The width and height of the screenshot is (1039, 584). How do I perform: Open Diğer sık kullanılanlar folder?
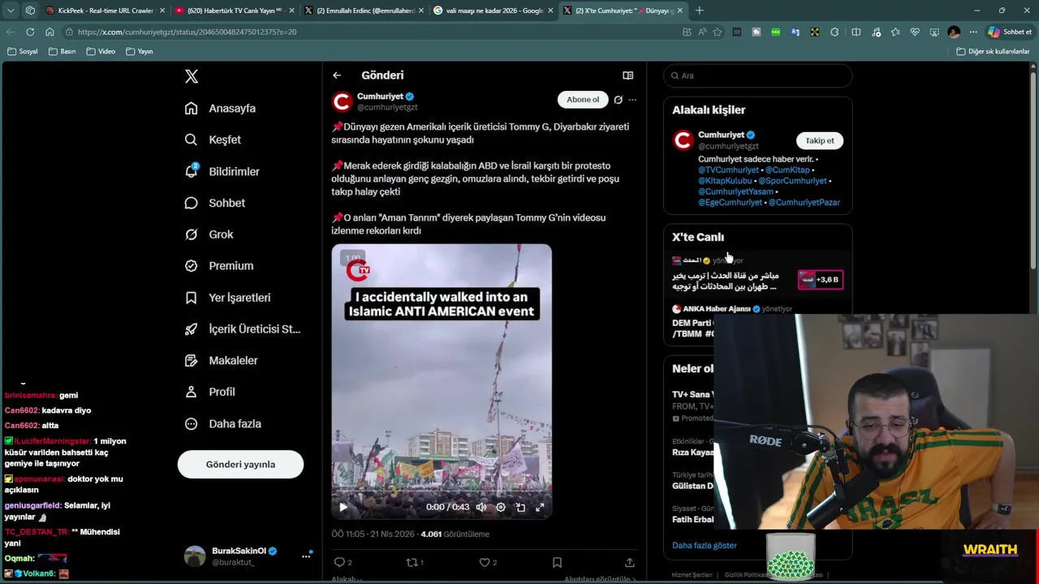[x=993, y=51]
